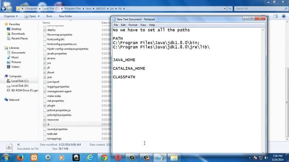Open Desktop in the navigation pane
This screenshot has width=289, height=162.
pos(16,29)
